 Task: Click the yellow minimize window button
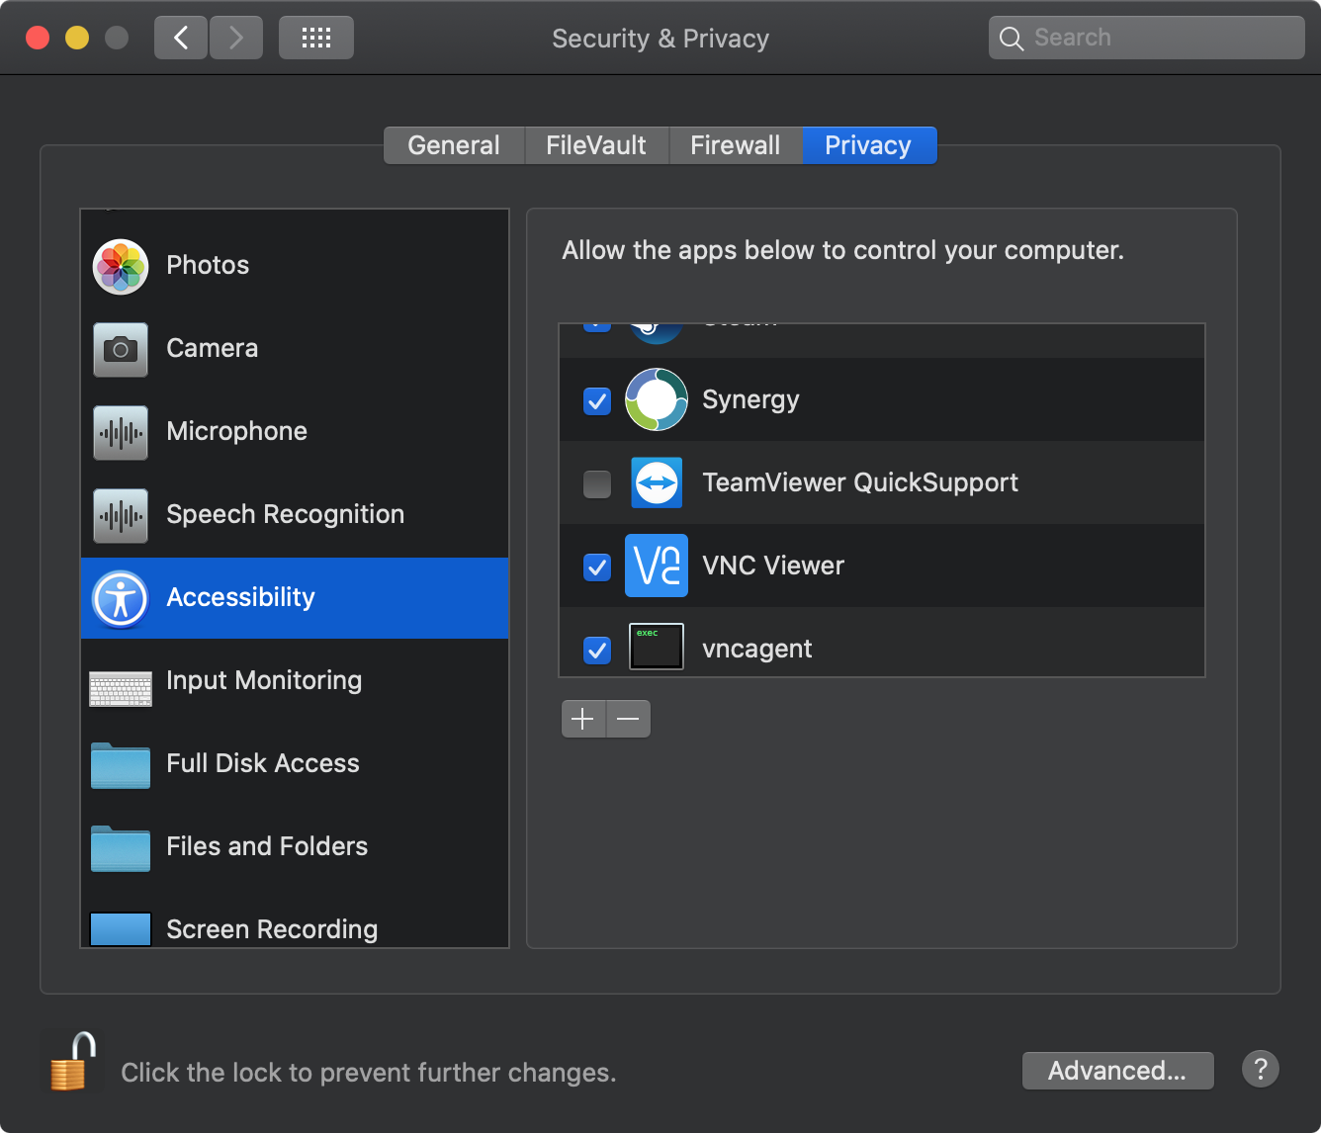tap(77, 38)
